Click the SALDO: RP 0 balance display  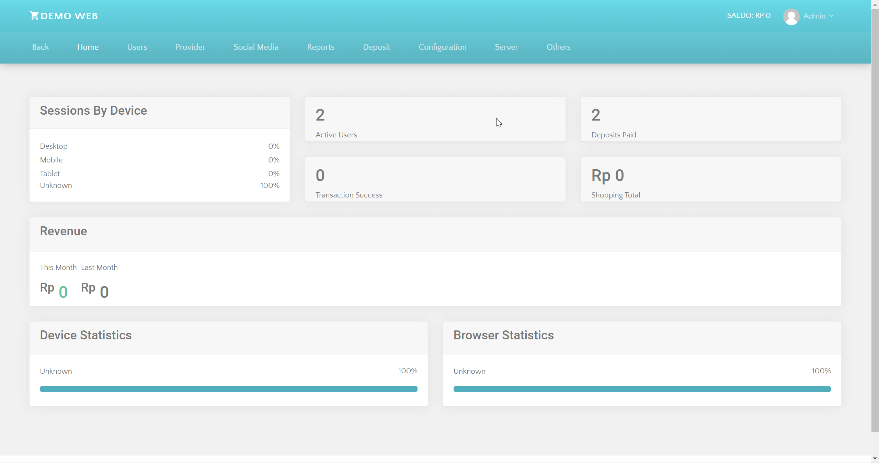(749, 15)
